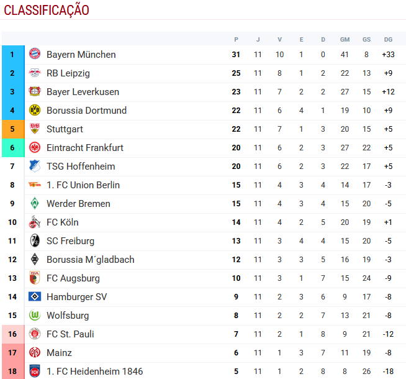Click the red position 18 badge

[12, 371]
